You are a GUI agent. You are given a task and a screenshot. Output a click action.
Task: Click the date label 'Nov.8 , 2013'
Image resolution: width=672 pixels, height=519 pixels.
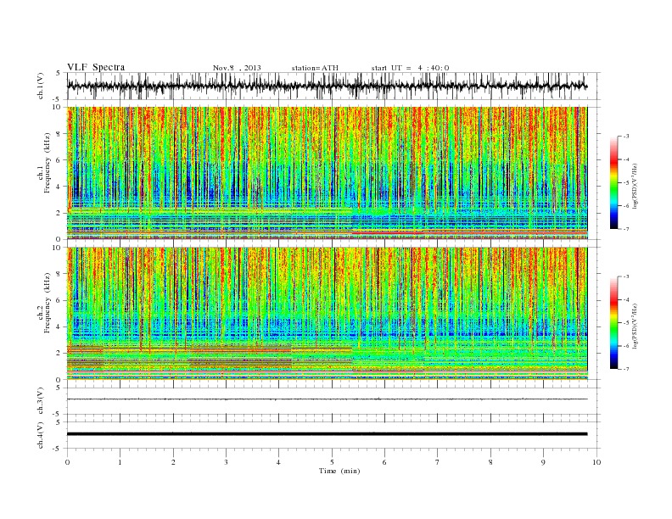tap(237, 68)
